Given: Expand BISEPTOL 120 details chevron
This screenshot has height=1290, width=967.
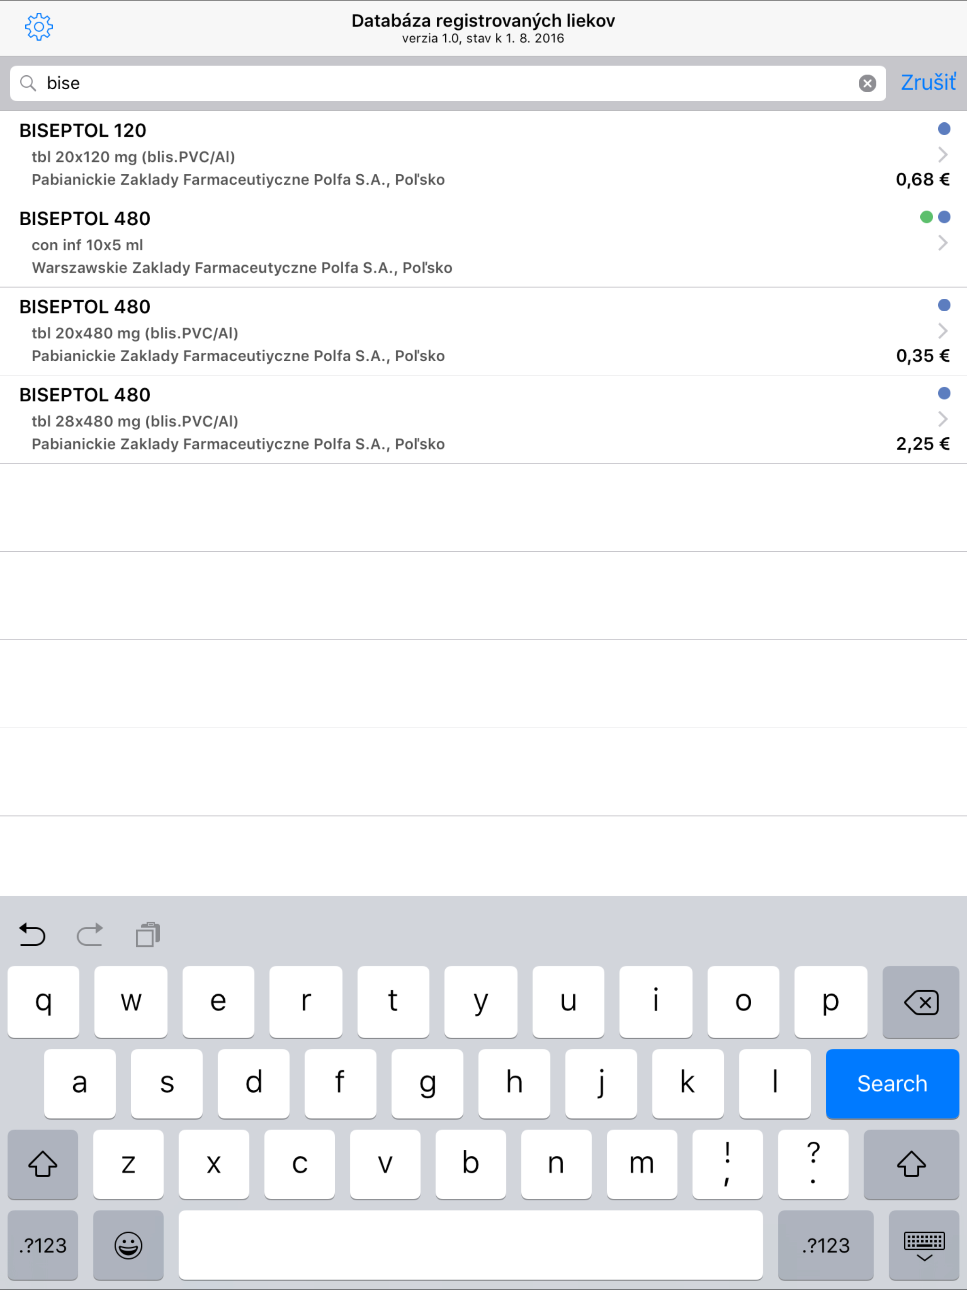Looking at the screenshot, I should pos(942,154).
